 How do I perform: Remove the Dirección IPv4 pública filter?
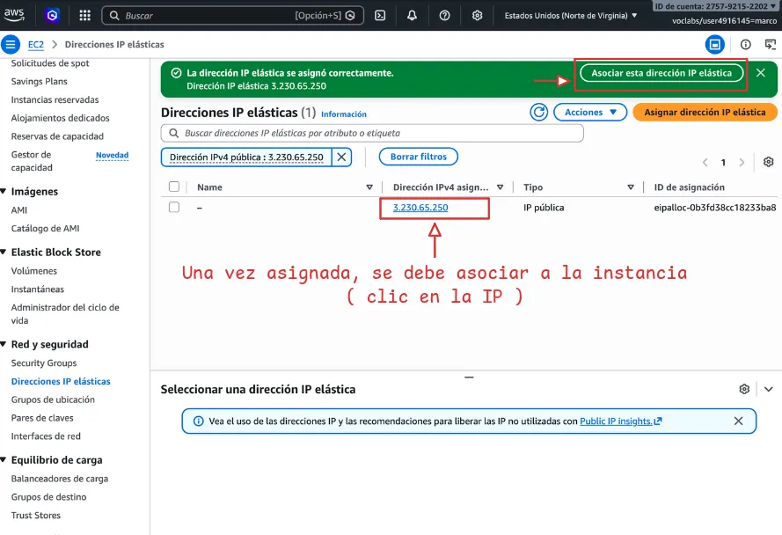(x=341, y=158)
